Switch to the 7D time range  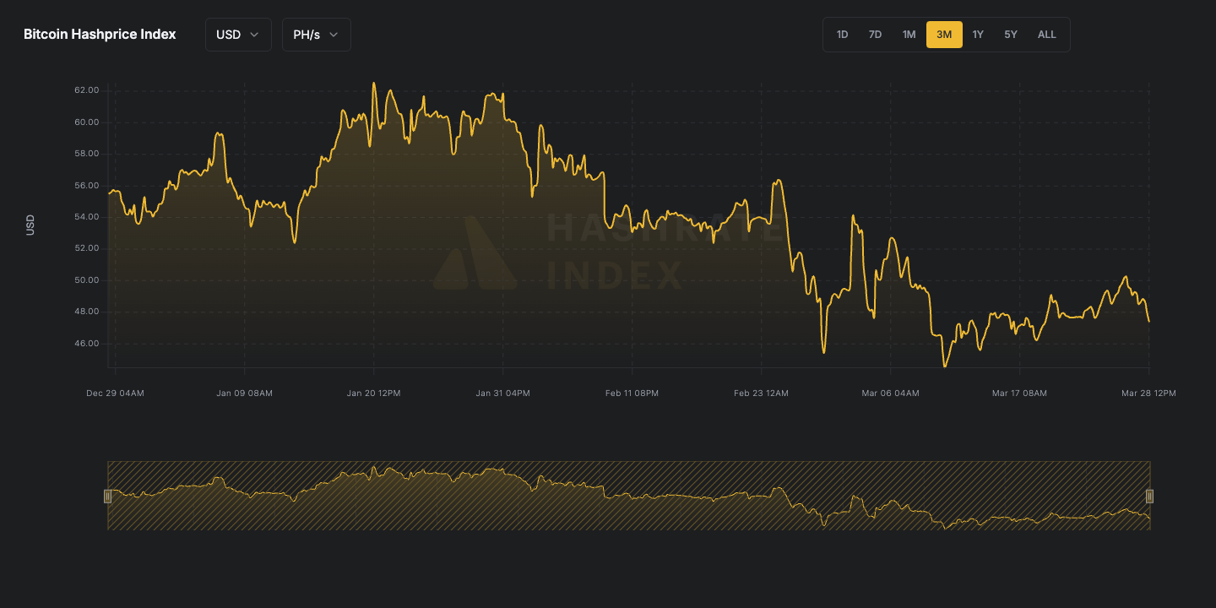pos(876,34)
